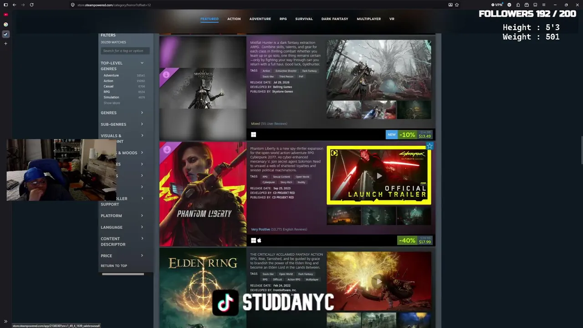Click Return to Top link
Screen dimensions: 583x328
click(x=114, y=266)
